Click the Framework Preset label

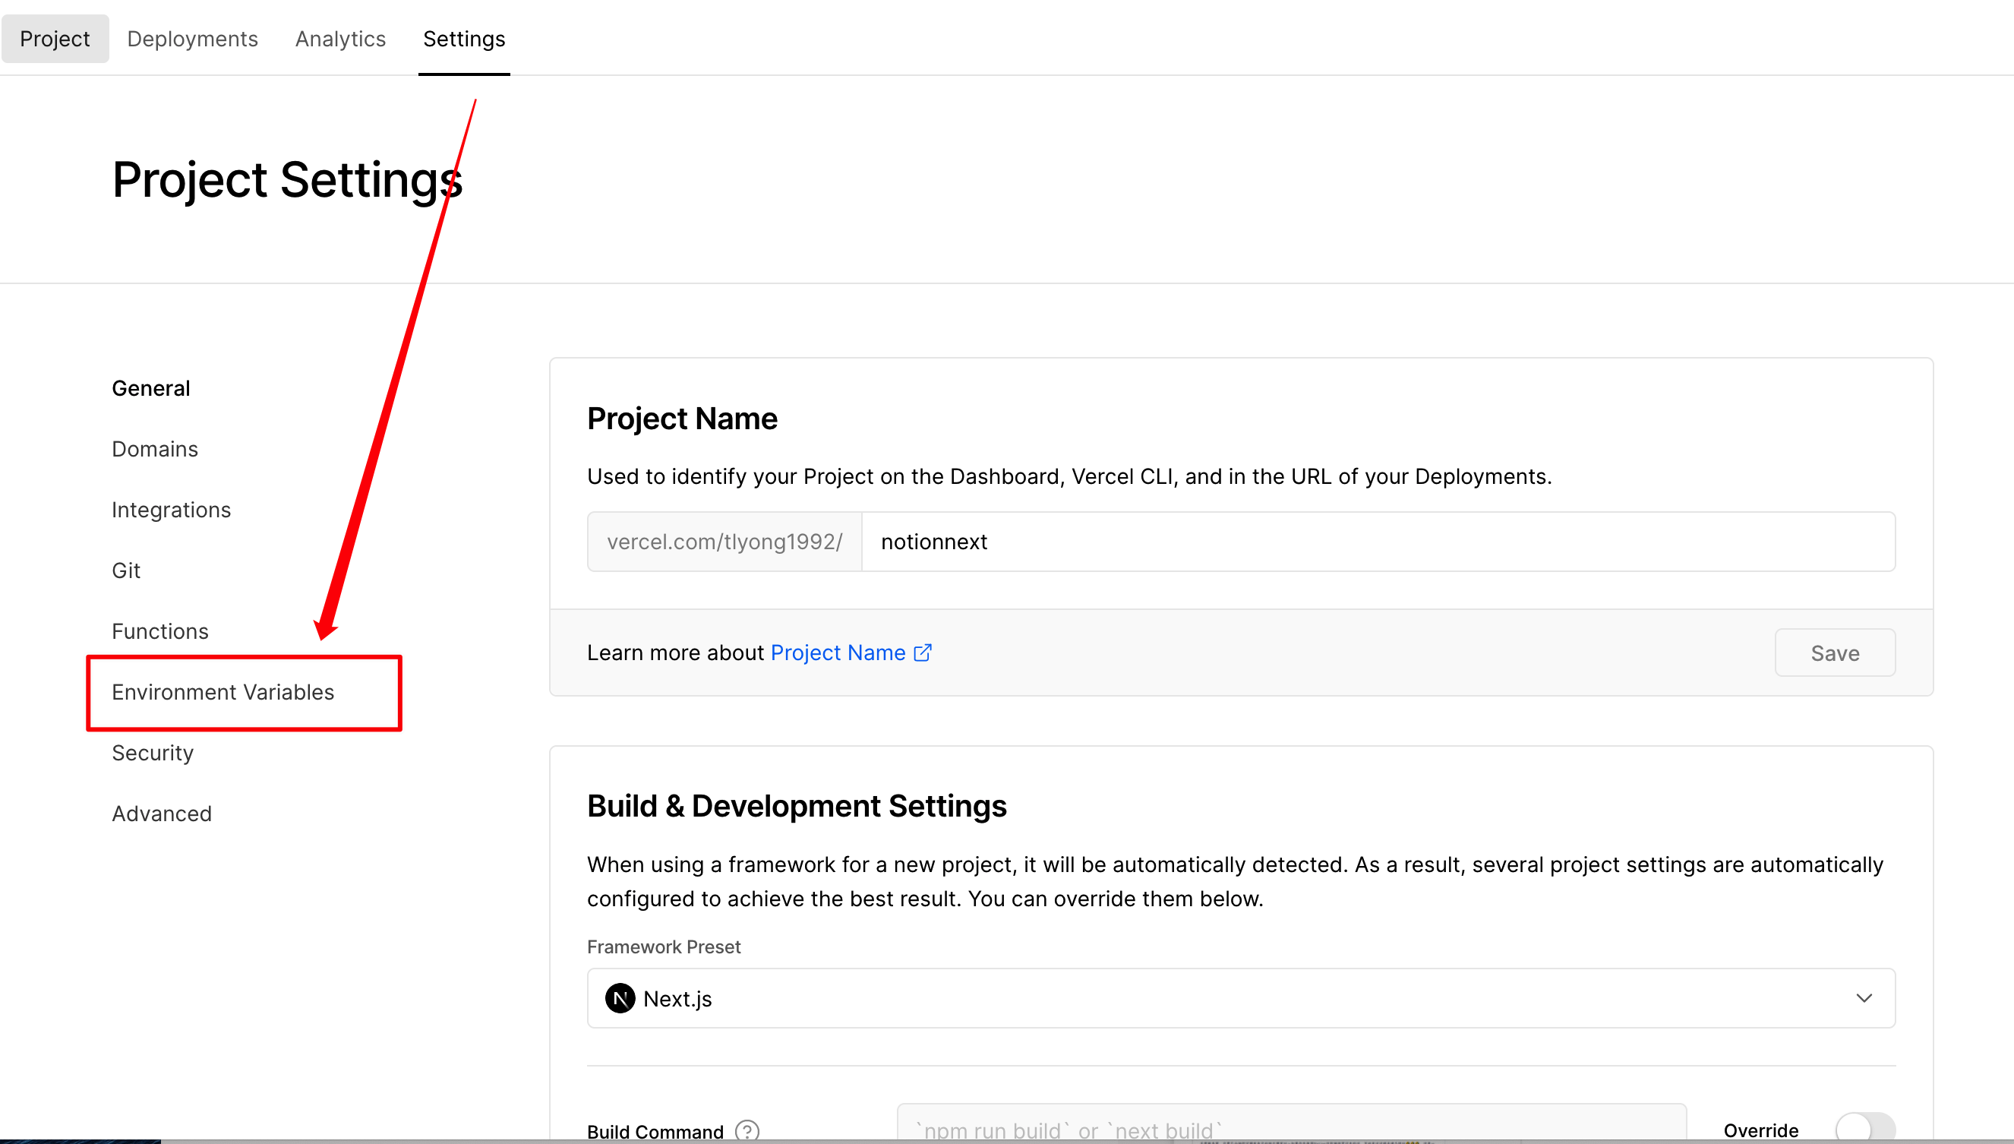[x=664, y=946]
